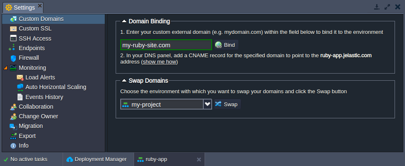Select Migration in the sidebar
Image resolution: width=405 pixels, height=166 pixels.
pos(53,126)
